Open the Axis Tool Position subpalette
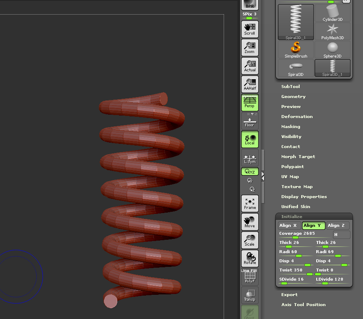The height and width of the screenshot is (319, 363). [303, 305]
